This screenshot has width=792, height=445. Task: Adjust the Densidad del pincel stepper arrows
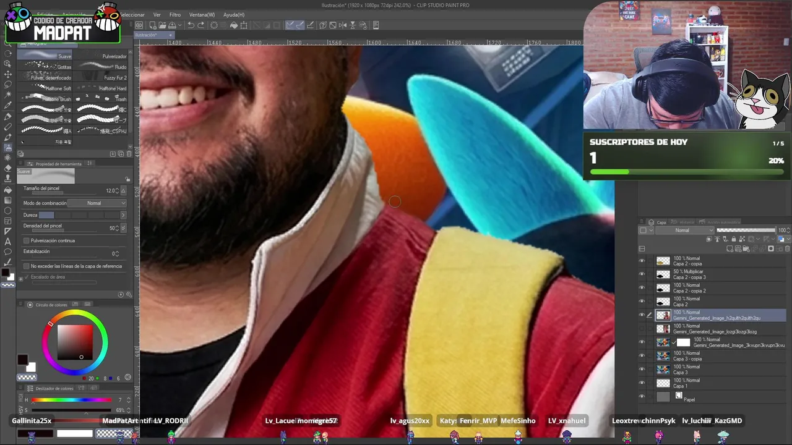tap(116, 228)
